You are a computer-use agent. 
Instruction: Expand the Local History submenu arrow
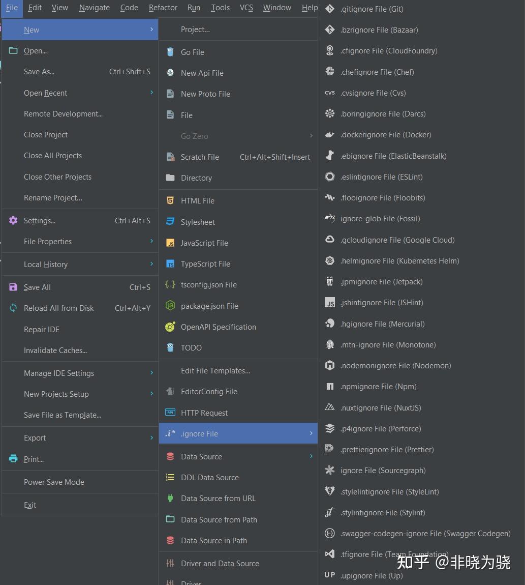point(152,264)
